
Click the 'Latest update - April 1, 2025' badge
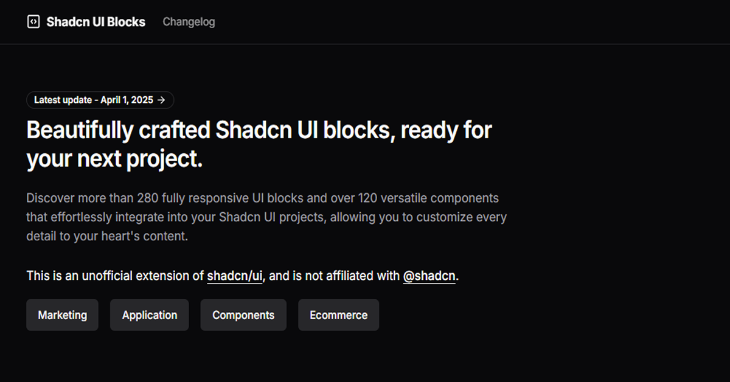pos(100,100)
